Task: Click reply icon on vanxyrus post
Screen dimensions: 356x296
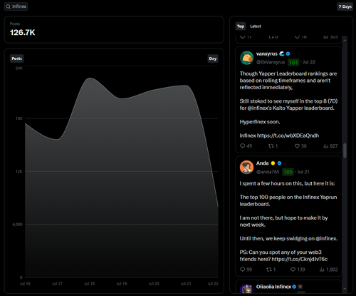Action: 242,146
